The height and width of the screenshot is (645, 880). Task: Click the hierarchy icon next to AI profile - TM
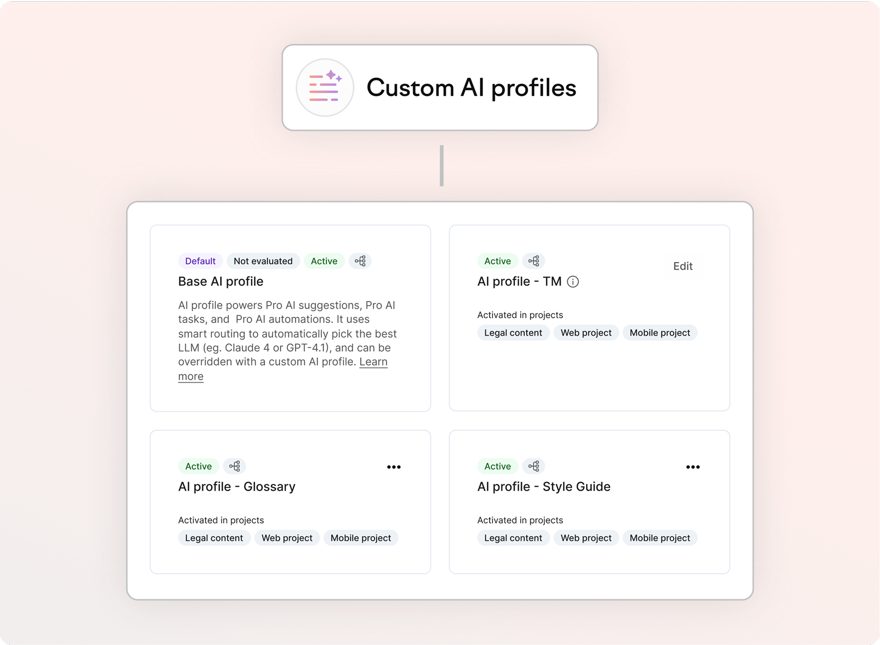(x=533, y=261)
